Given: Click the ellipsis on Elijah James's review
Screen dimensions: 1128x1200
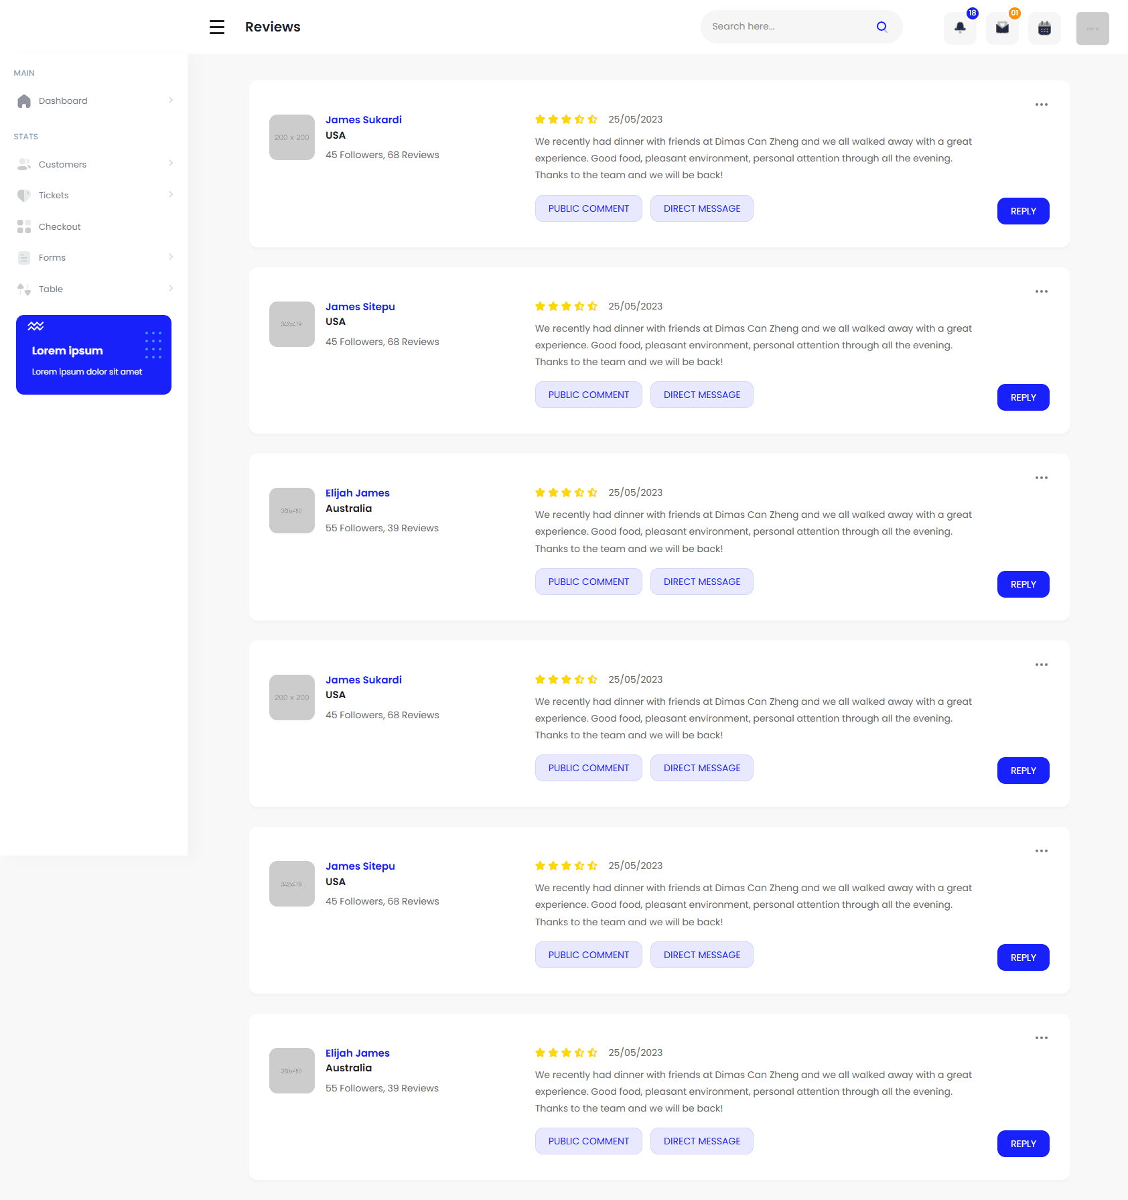Looking at the screenshot, I should 1041,478.
